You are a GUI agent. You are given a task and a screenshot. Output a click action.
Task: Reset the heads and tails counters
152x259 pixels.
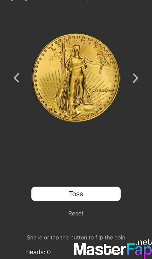click(x=76, y=213)
